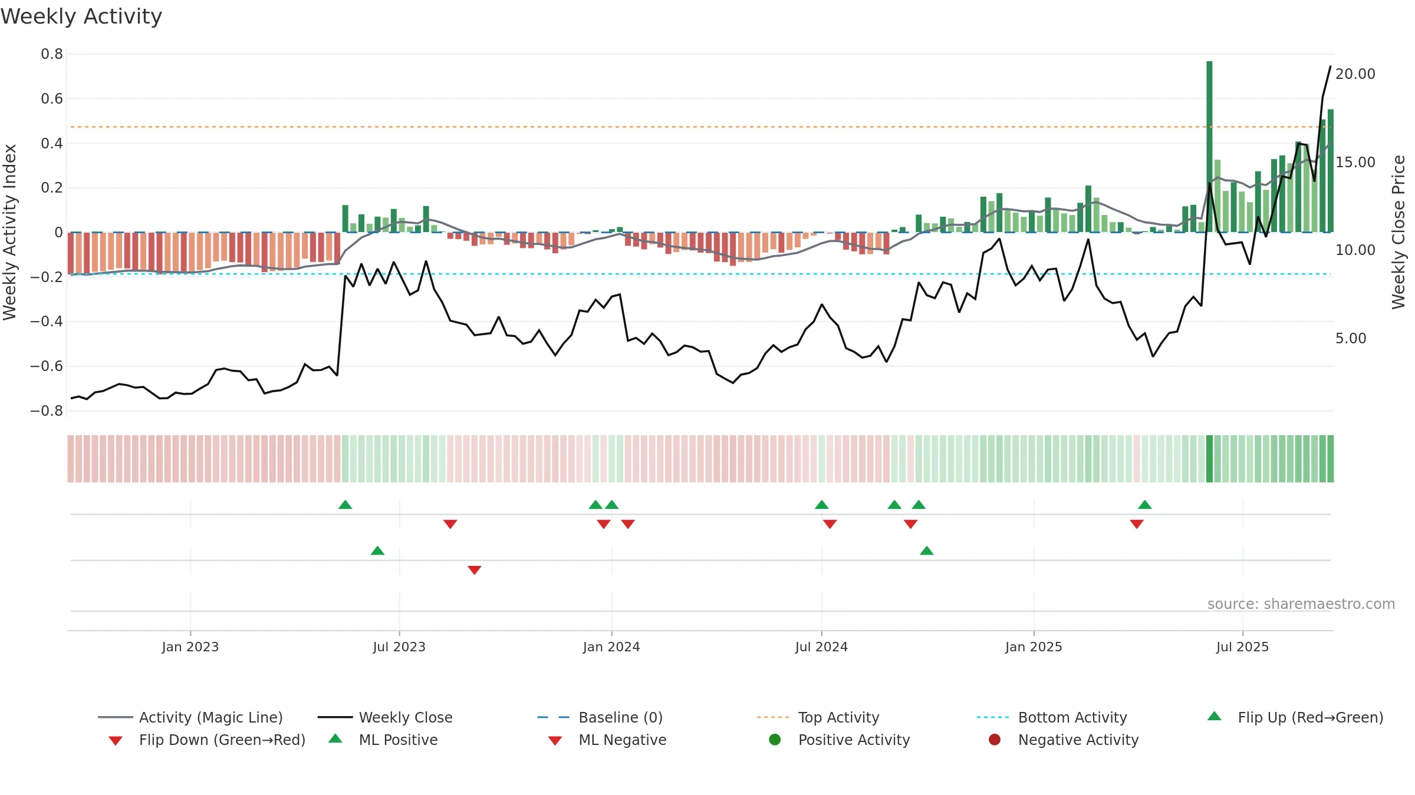Click the Flip Up marker at July 2024
Viewport: 1415px width, 795px height.
point(822,505)
